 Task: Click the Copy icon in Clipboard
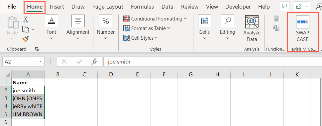click(x=26, y=29)
